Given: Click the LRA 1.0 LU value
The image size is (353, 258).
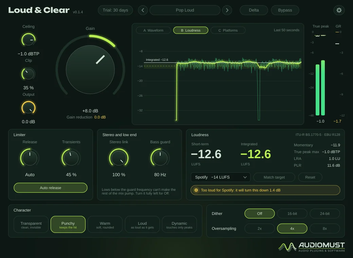Looking at the screenshot, I should (x=334, y=159).
